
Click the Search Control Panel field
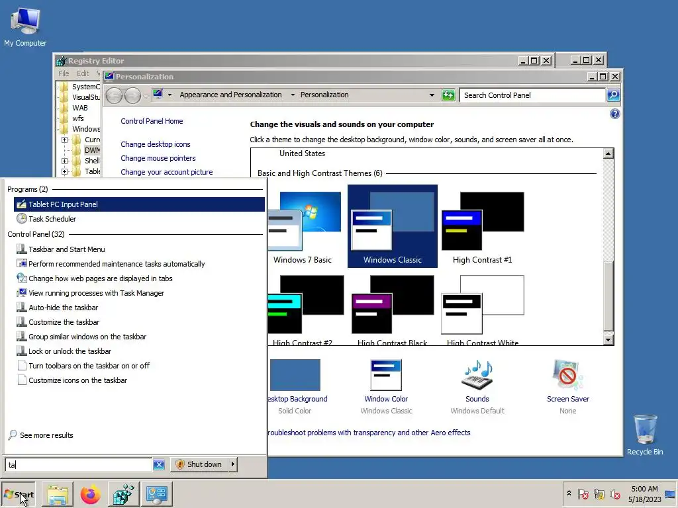532,95
